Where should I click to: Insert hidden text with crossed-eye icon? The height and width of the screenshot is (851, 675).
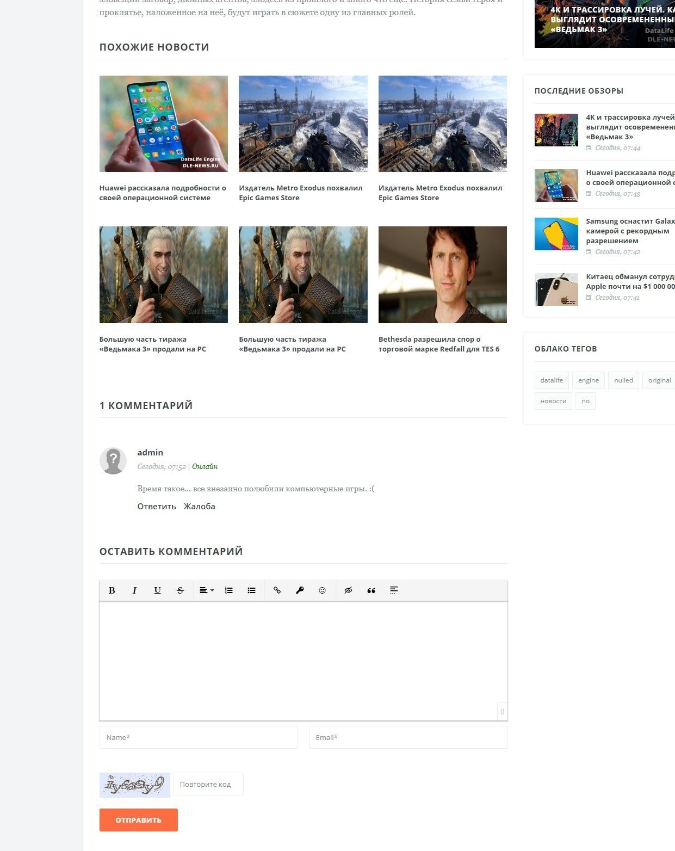(x=348, y=590)
